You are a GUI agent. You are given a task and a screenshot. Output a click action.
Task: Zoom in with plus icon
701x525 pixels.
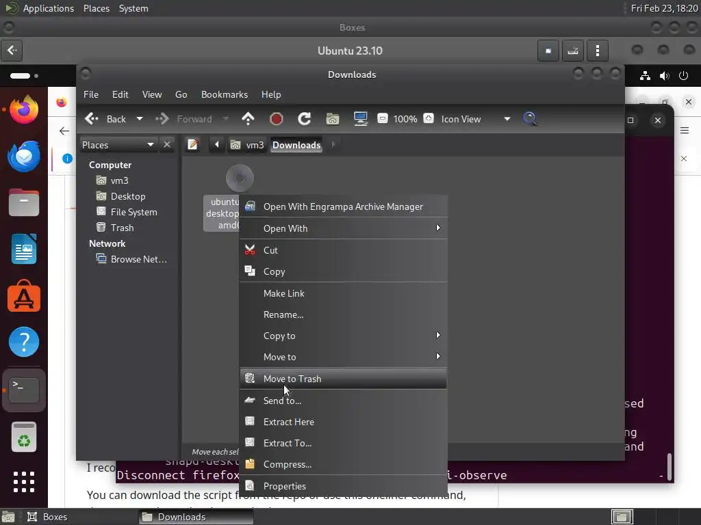point(429,119)
